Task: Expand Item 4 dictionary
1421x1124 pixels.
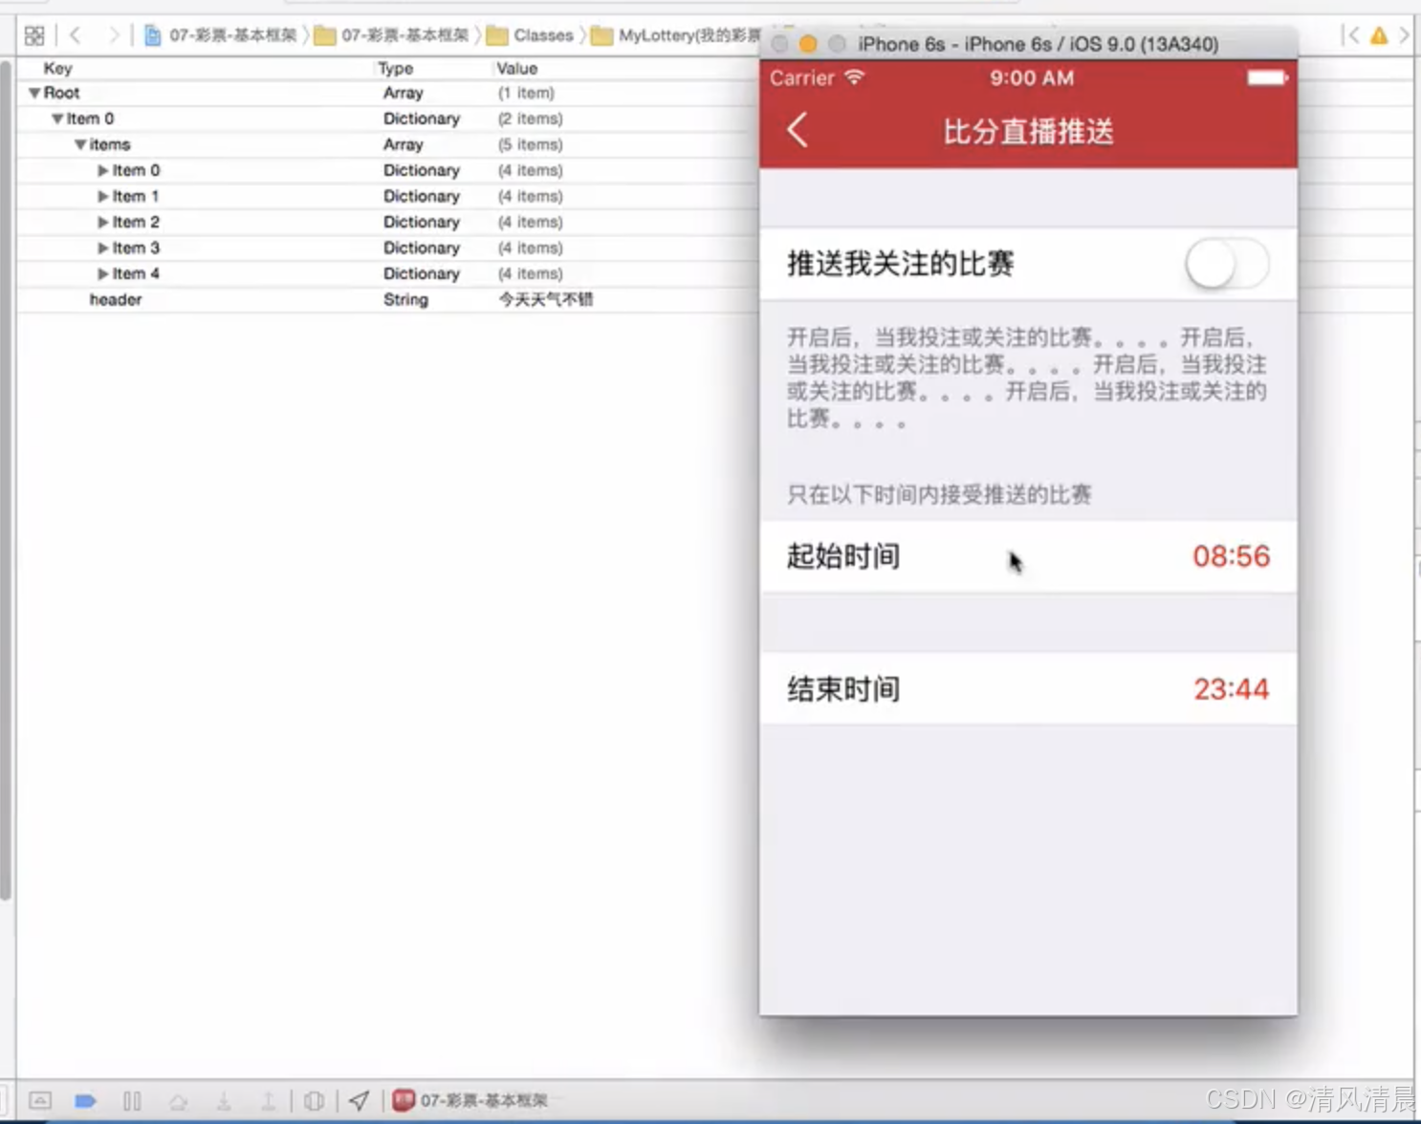Action: pos(103,273)
